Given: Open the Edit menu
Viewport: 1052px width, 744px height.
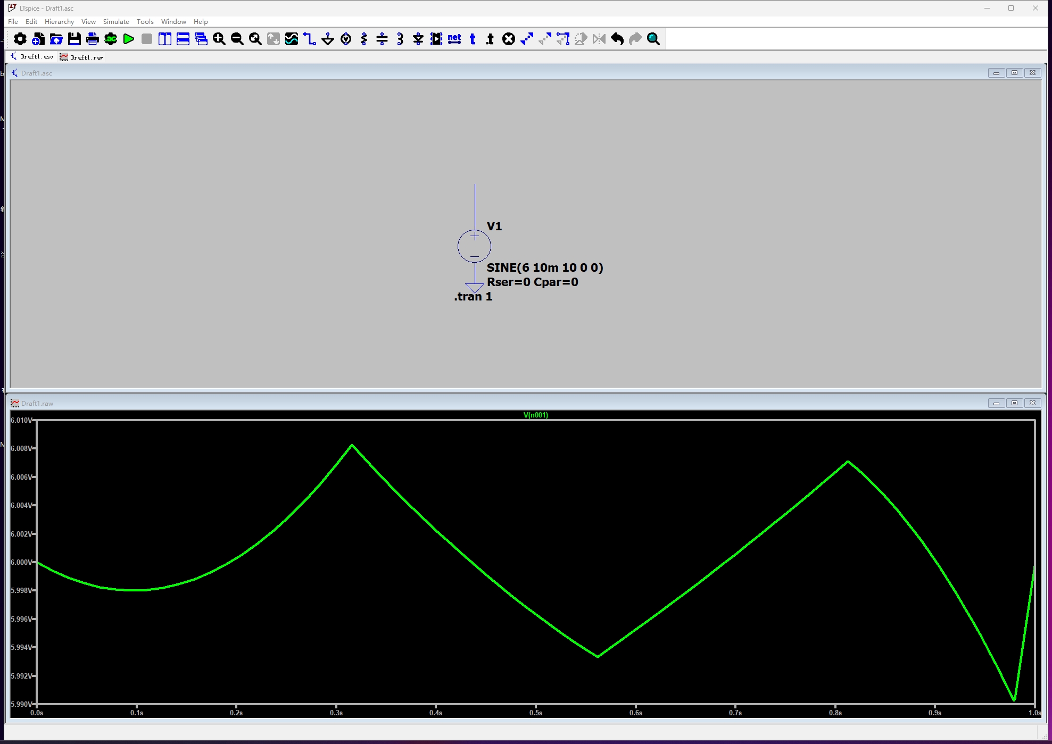Looking at the screenshot, I should click(31, 21).
